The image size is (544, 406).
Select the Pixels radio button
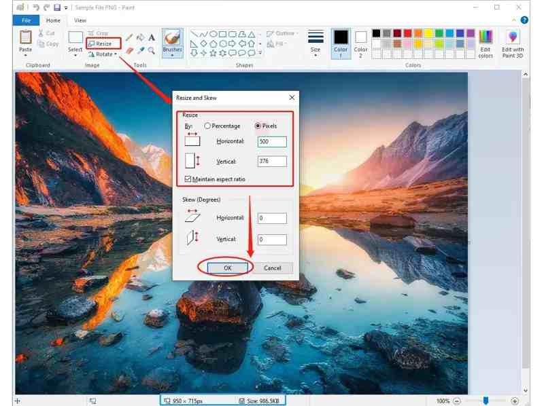(258, 126)
